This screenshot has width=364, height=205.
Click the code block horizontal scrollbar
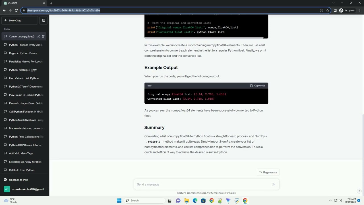point(204,38)
